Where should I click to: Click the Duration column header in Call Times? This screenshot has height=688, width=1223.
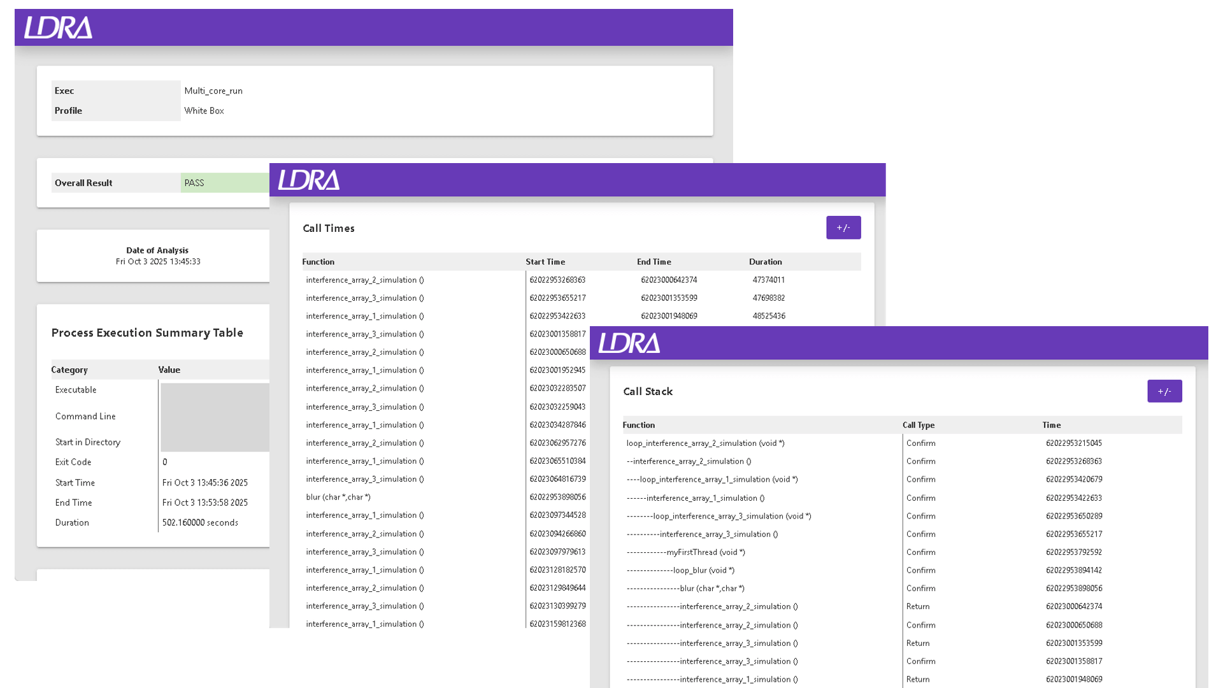(x=766, y=262)
